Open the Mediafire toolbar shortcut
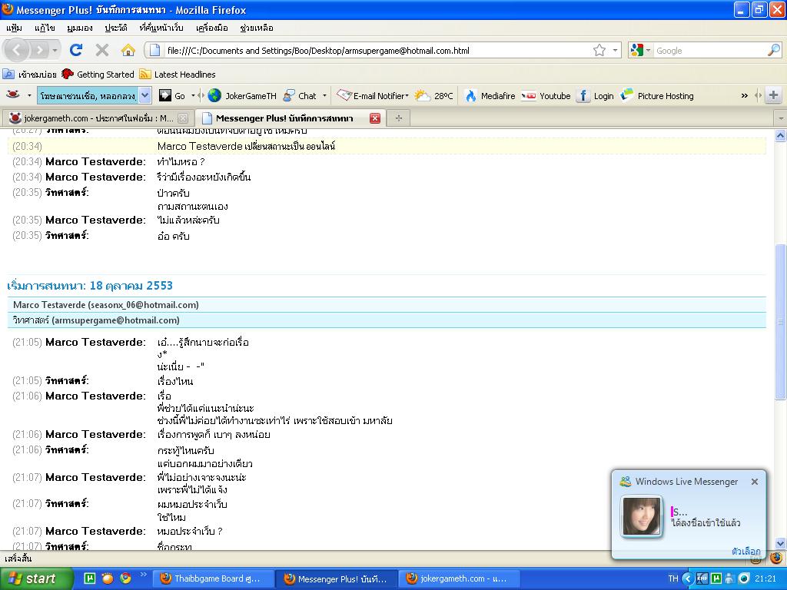Screen dimensions: 787x590 click(490, 95)
